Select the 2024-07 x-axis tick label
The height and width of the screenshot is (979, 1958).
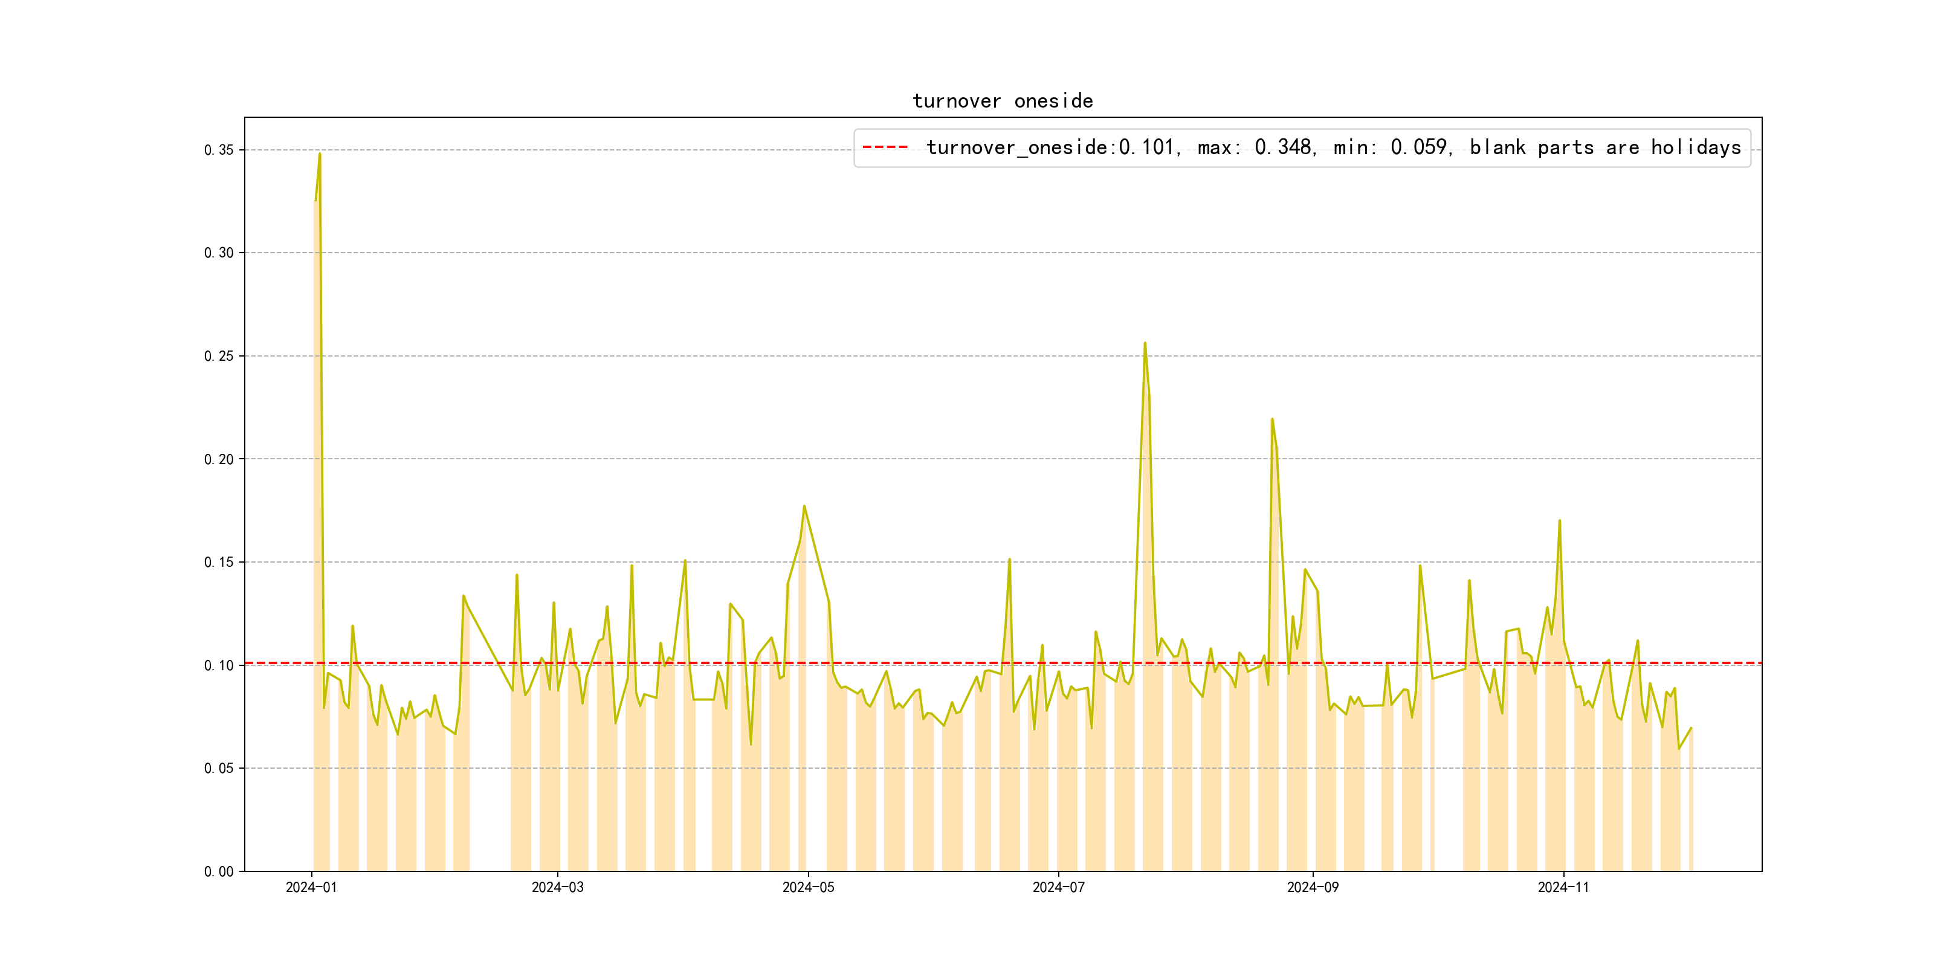point(1058,887)
